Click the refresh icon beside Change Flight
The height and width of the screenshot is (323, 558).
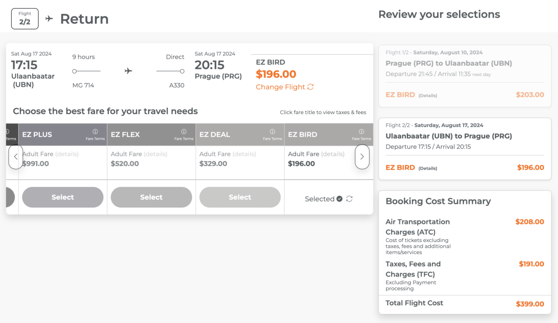pyautogui.click(x=311, y=87)
